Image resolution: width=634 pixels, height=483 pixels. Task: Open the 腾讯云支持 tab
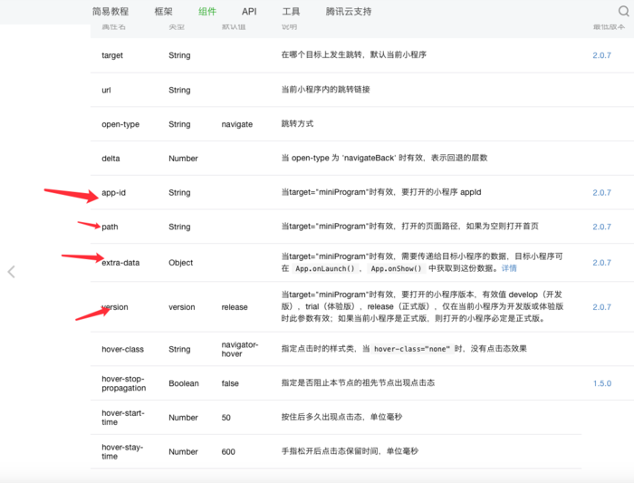(348, 12)
